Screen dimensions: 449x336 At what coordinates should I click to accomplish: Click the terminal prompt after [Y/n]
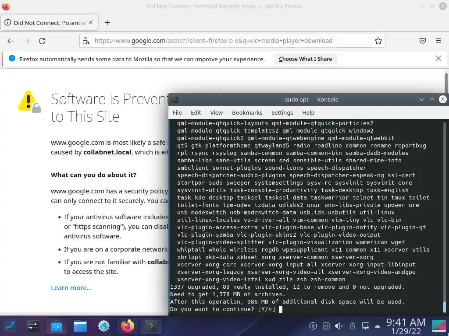[x=281, y=309]
